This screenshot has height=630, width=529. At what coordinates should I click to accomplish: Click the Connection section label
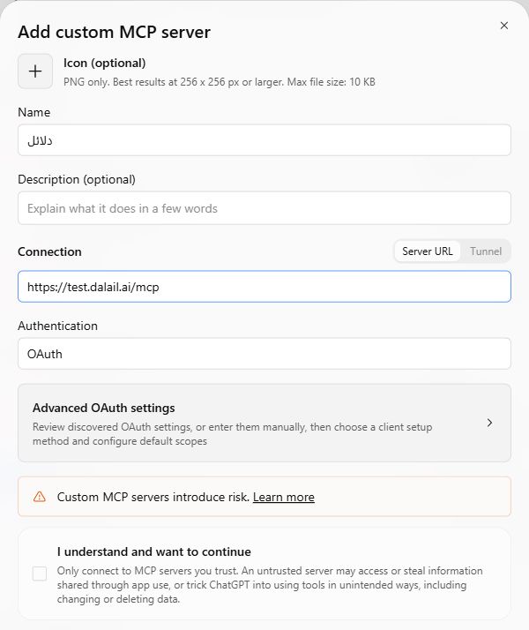[49, 251]
